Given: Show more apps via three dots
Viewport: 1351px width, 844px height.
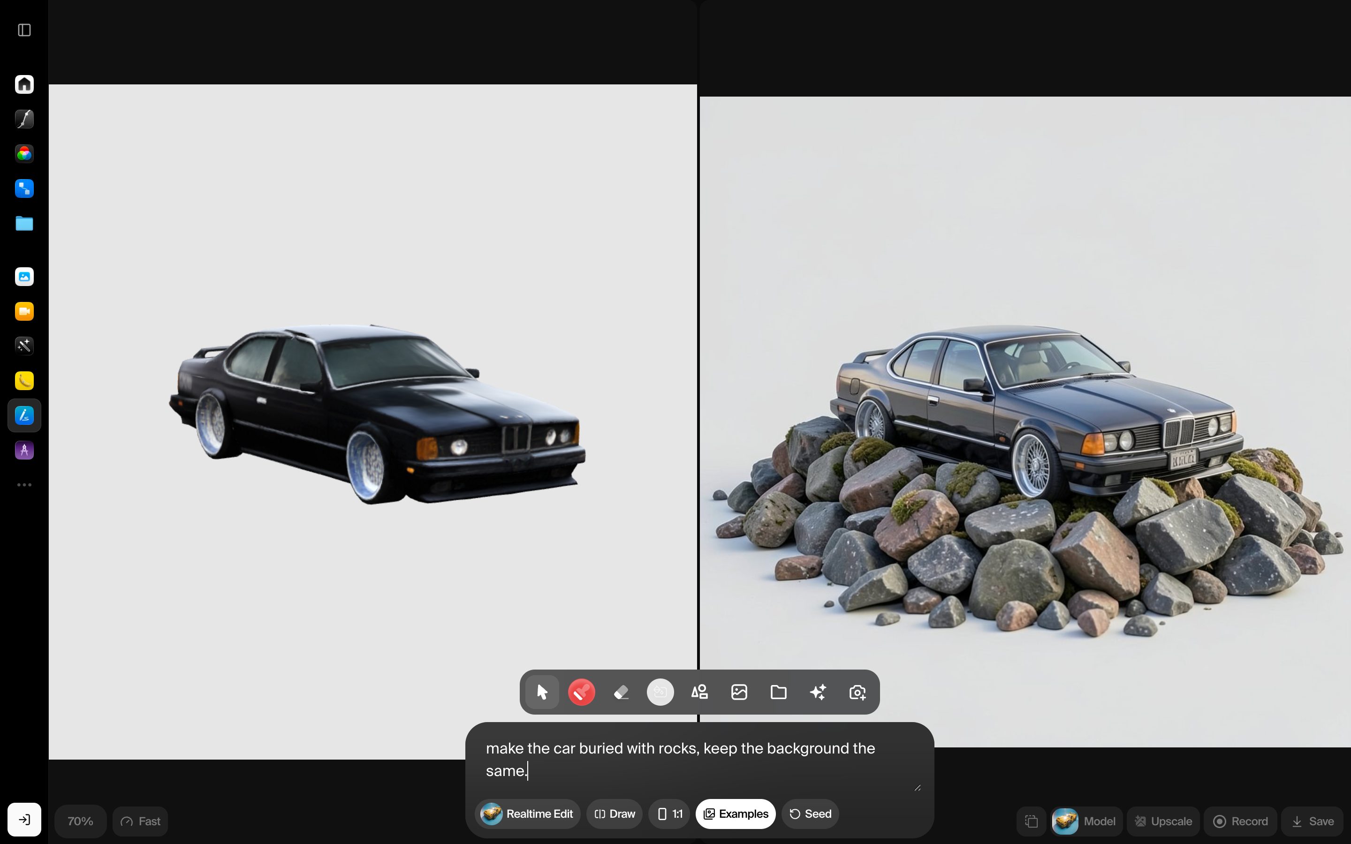Looking at the screenshot, I should [24, 485].
